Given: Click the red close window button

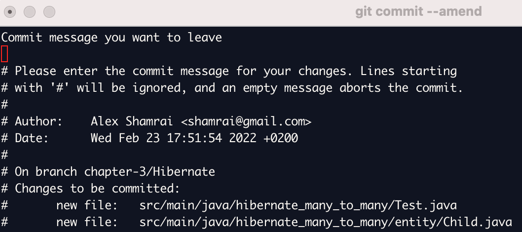Looking at the screenshot, I should coord(10,12).
